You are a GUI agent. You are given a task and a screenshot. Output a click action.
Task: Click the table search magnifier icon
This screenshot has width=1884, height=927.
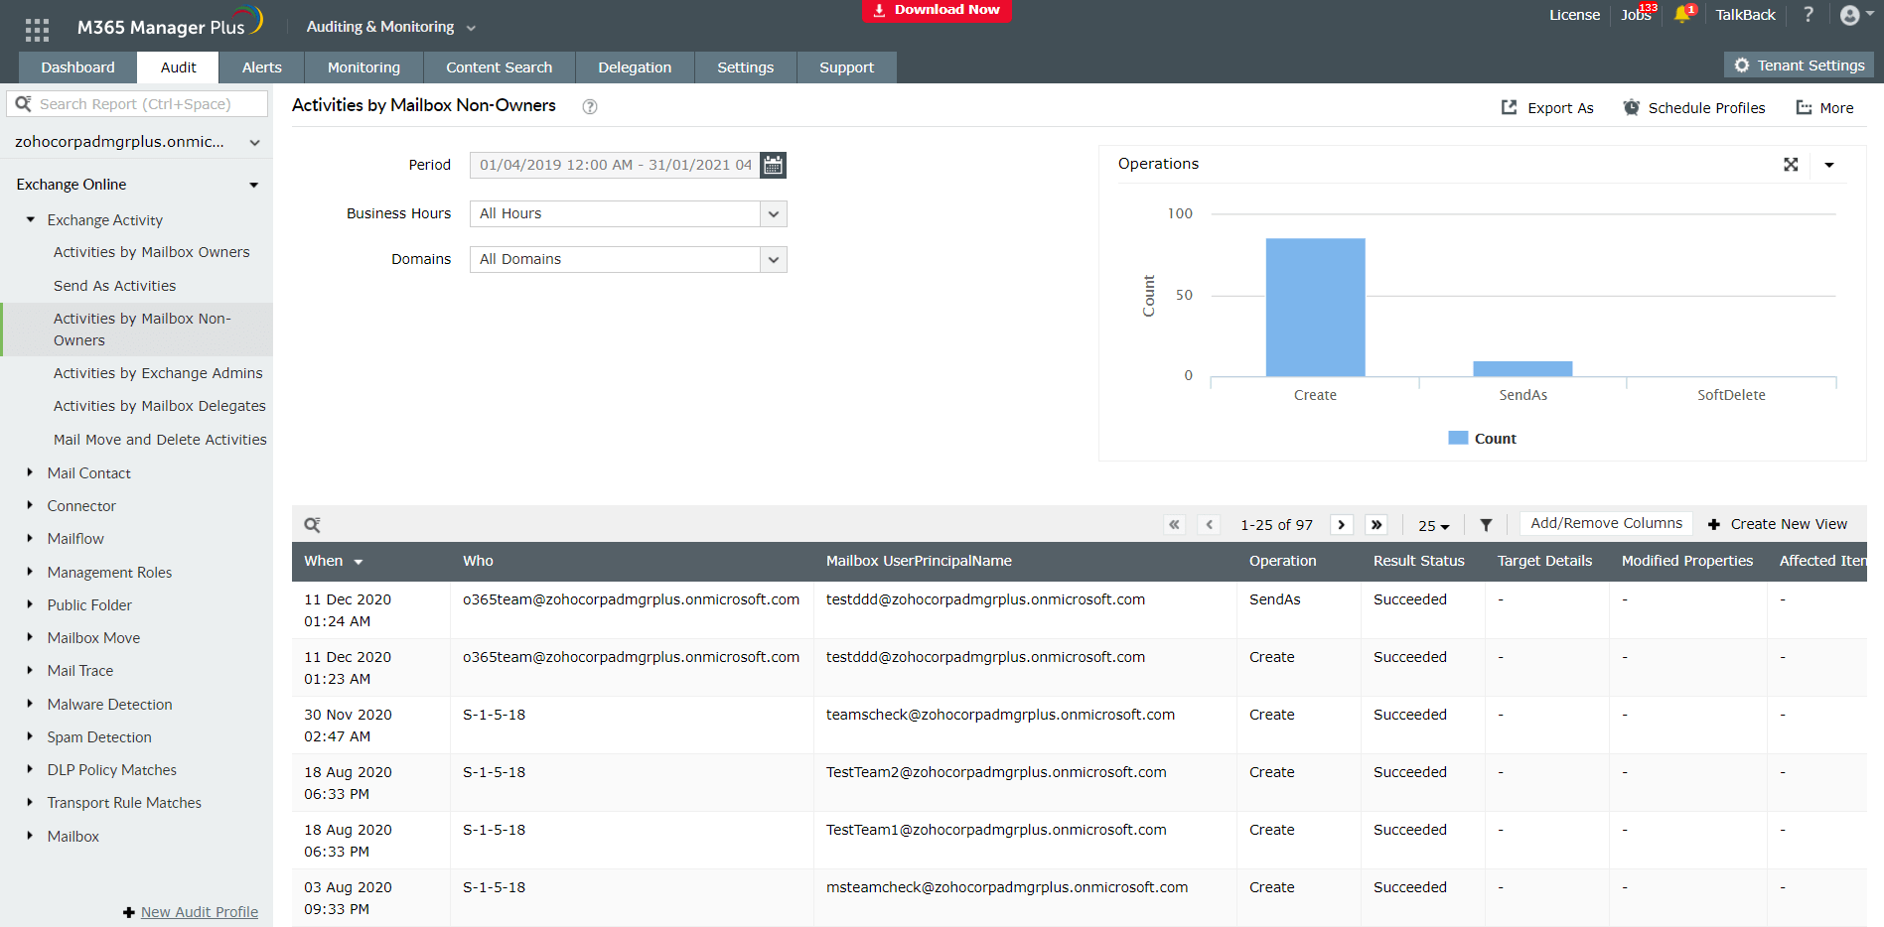[x=312, y=525]
